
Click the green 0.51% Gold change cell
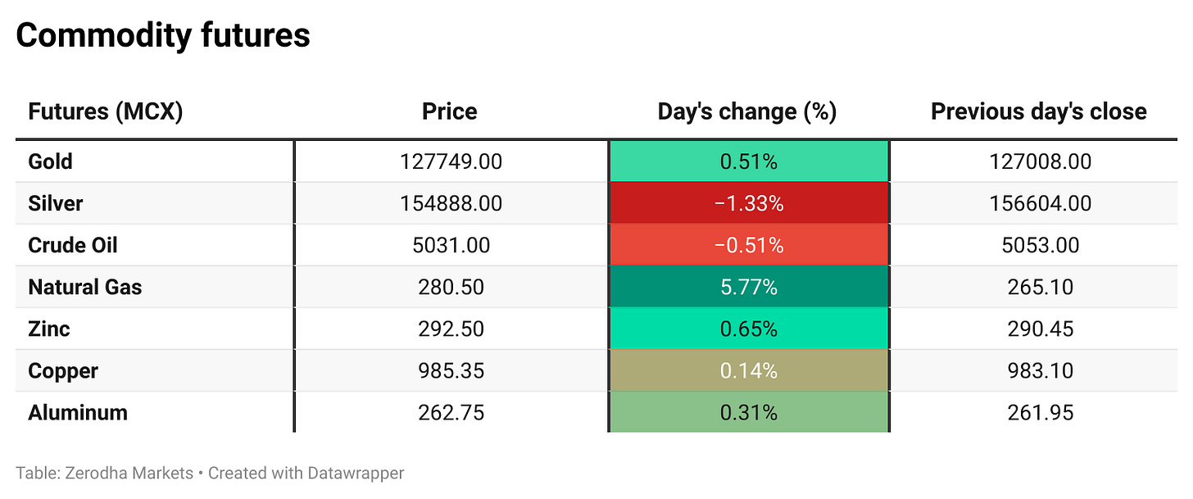[748, 161]
